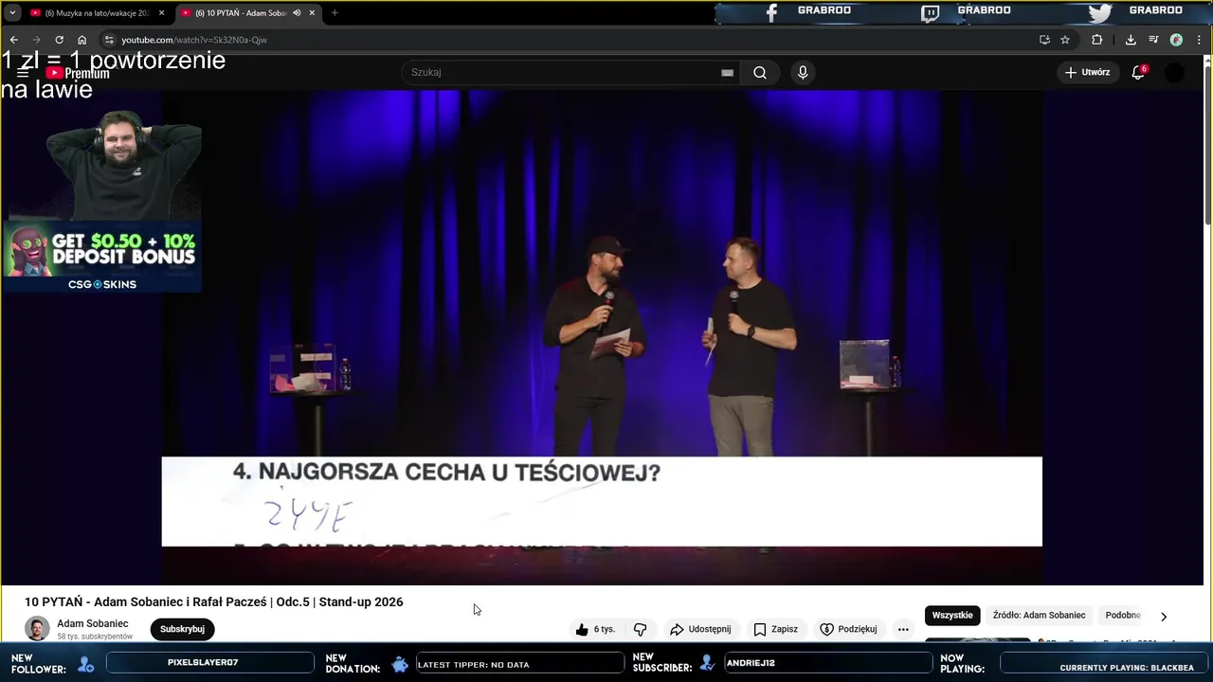
Task: Click the Twitch GRABROO overlay icon
Action: coord(931,12)
